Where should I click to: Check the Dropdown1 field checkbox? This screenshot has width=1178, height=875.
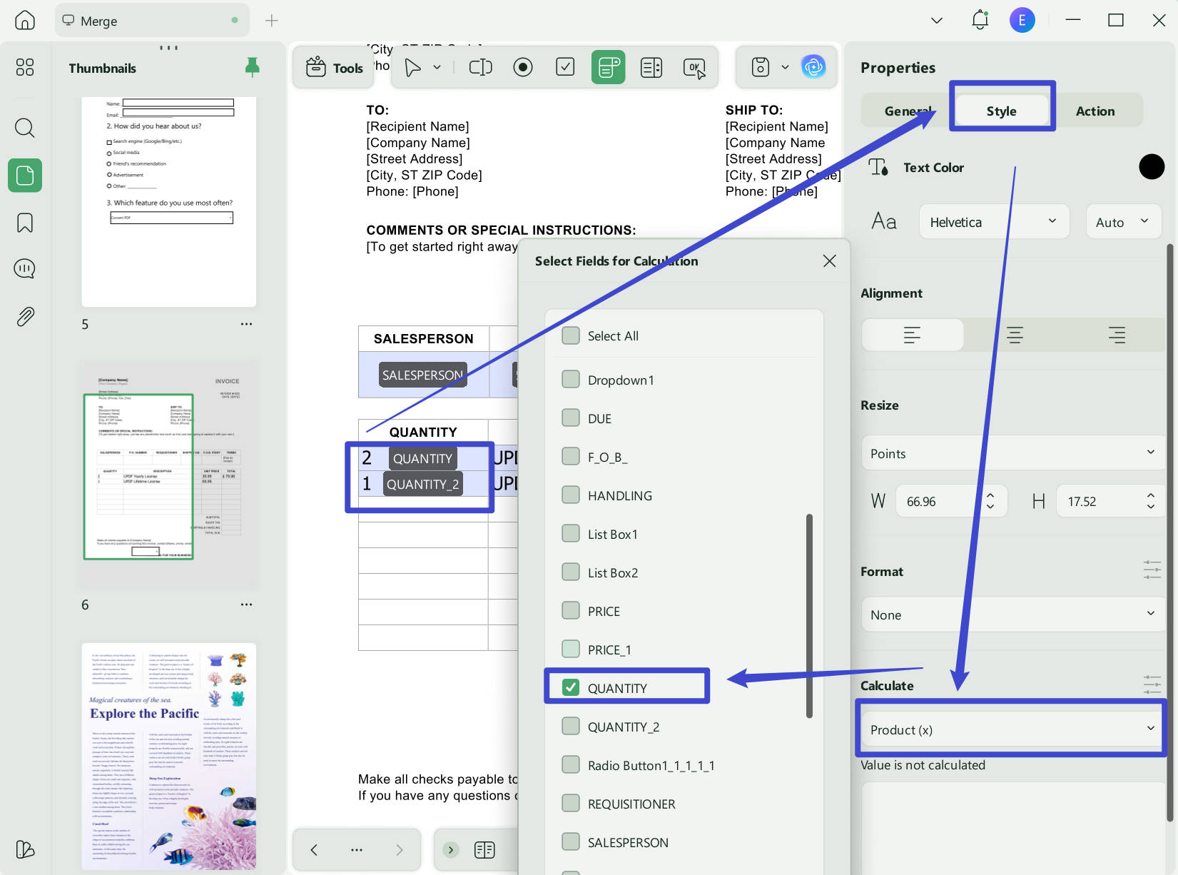[x=571, y=379]
